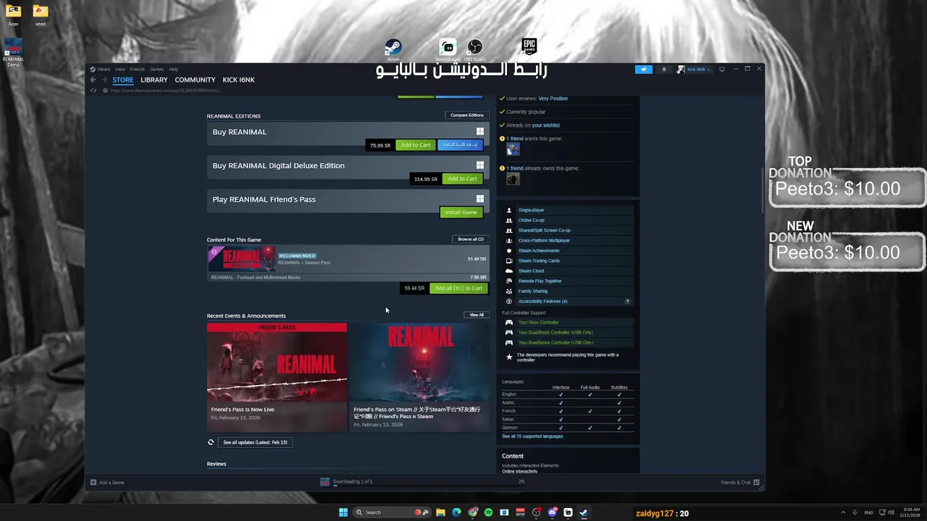Open the Games menu
Viewport: 927px width, 521px height.
point(156,69)
